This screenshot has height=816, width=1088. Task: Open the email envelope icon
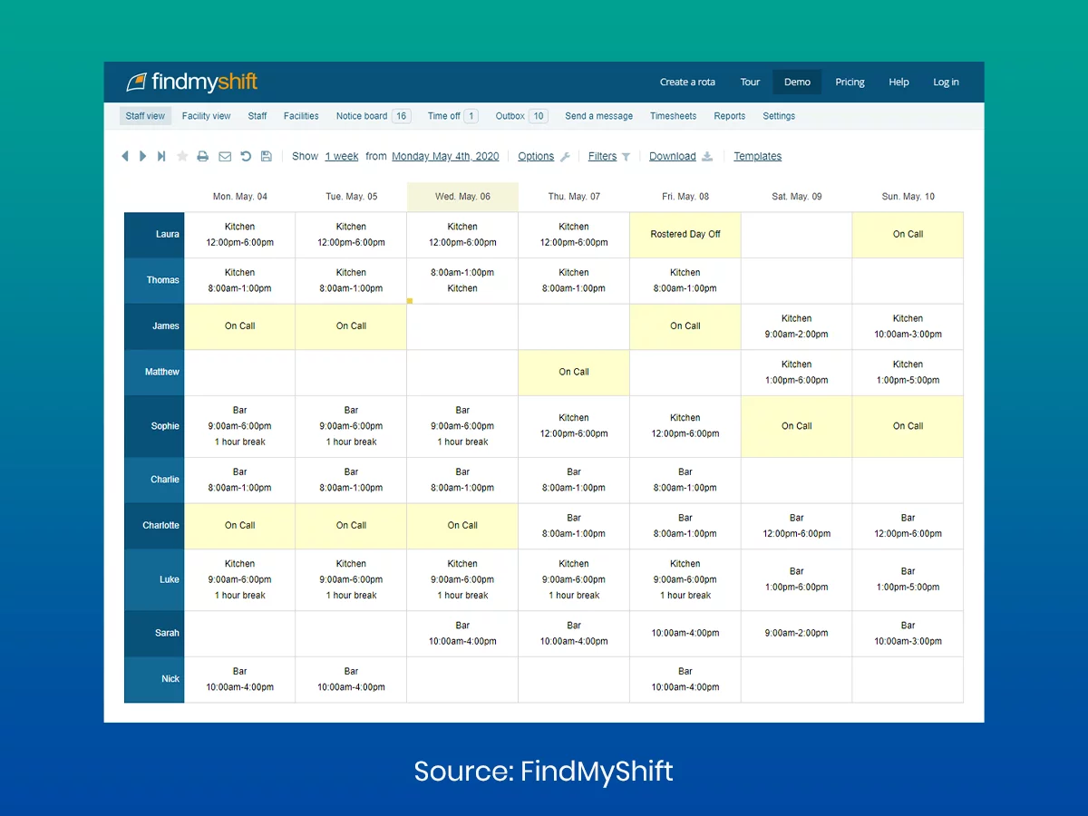224,156
